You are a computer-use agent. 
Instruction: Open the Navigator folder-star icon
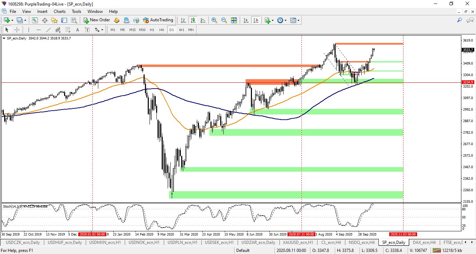(x=54, y=20)
